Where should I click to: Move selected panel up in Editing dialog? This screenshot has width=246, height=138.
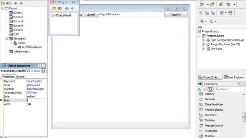point(67,8)
